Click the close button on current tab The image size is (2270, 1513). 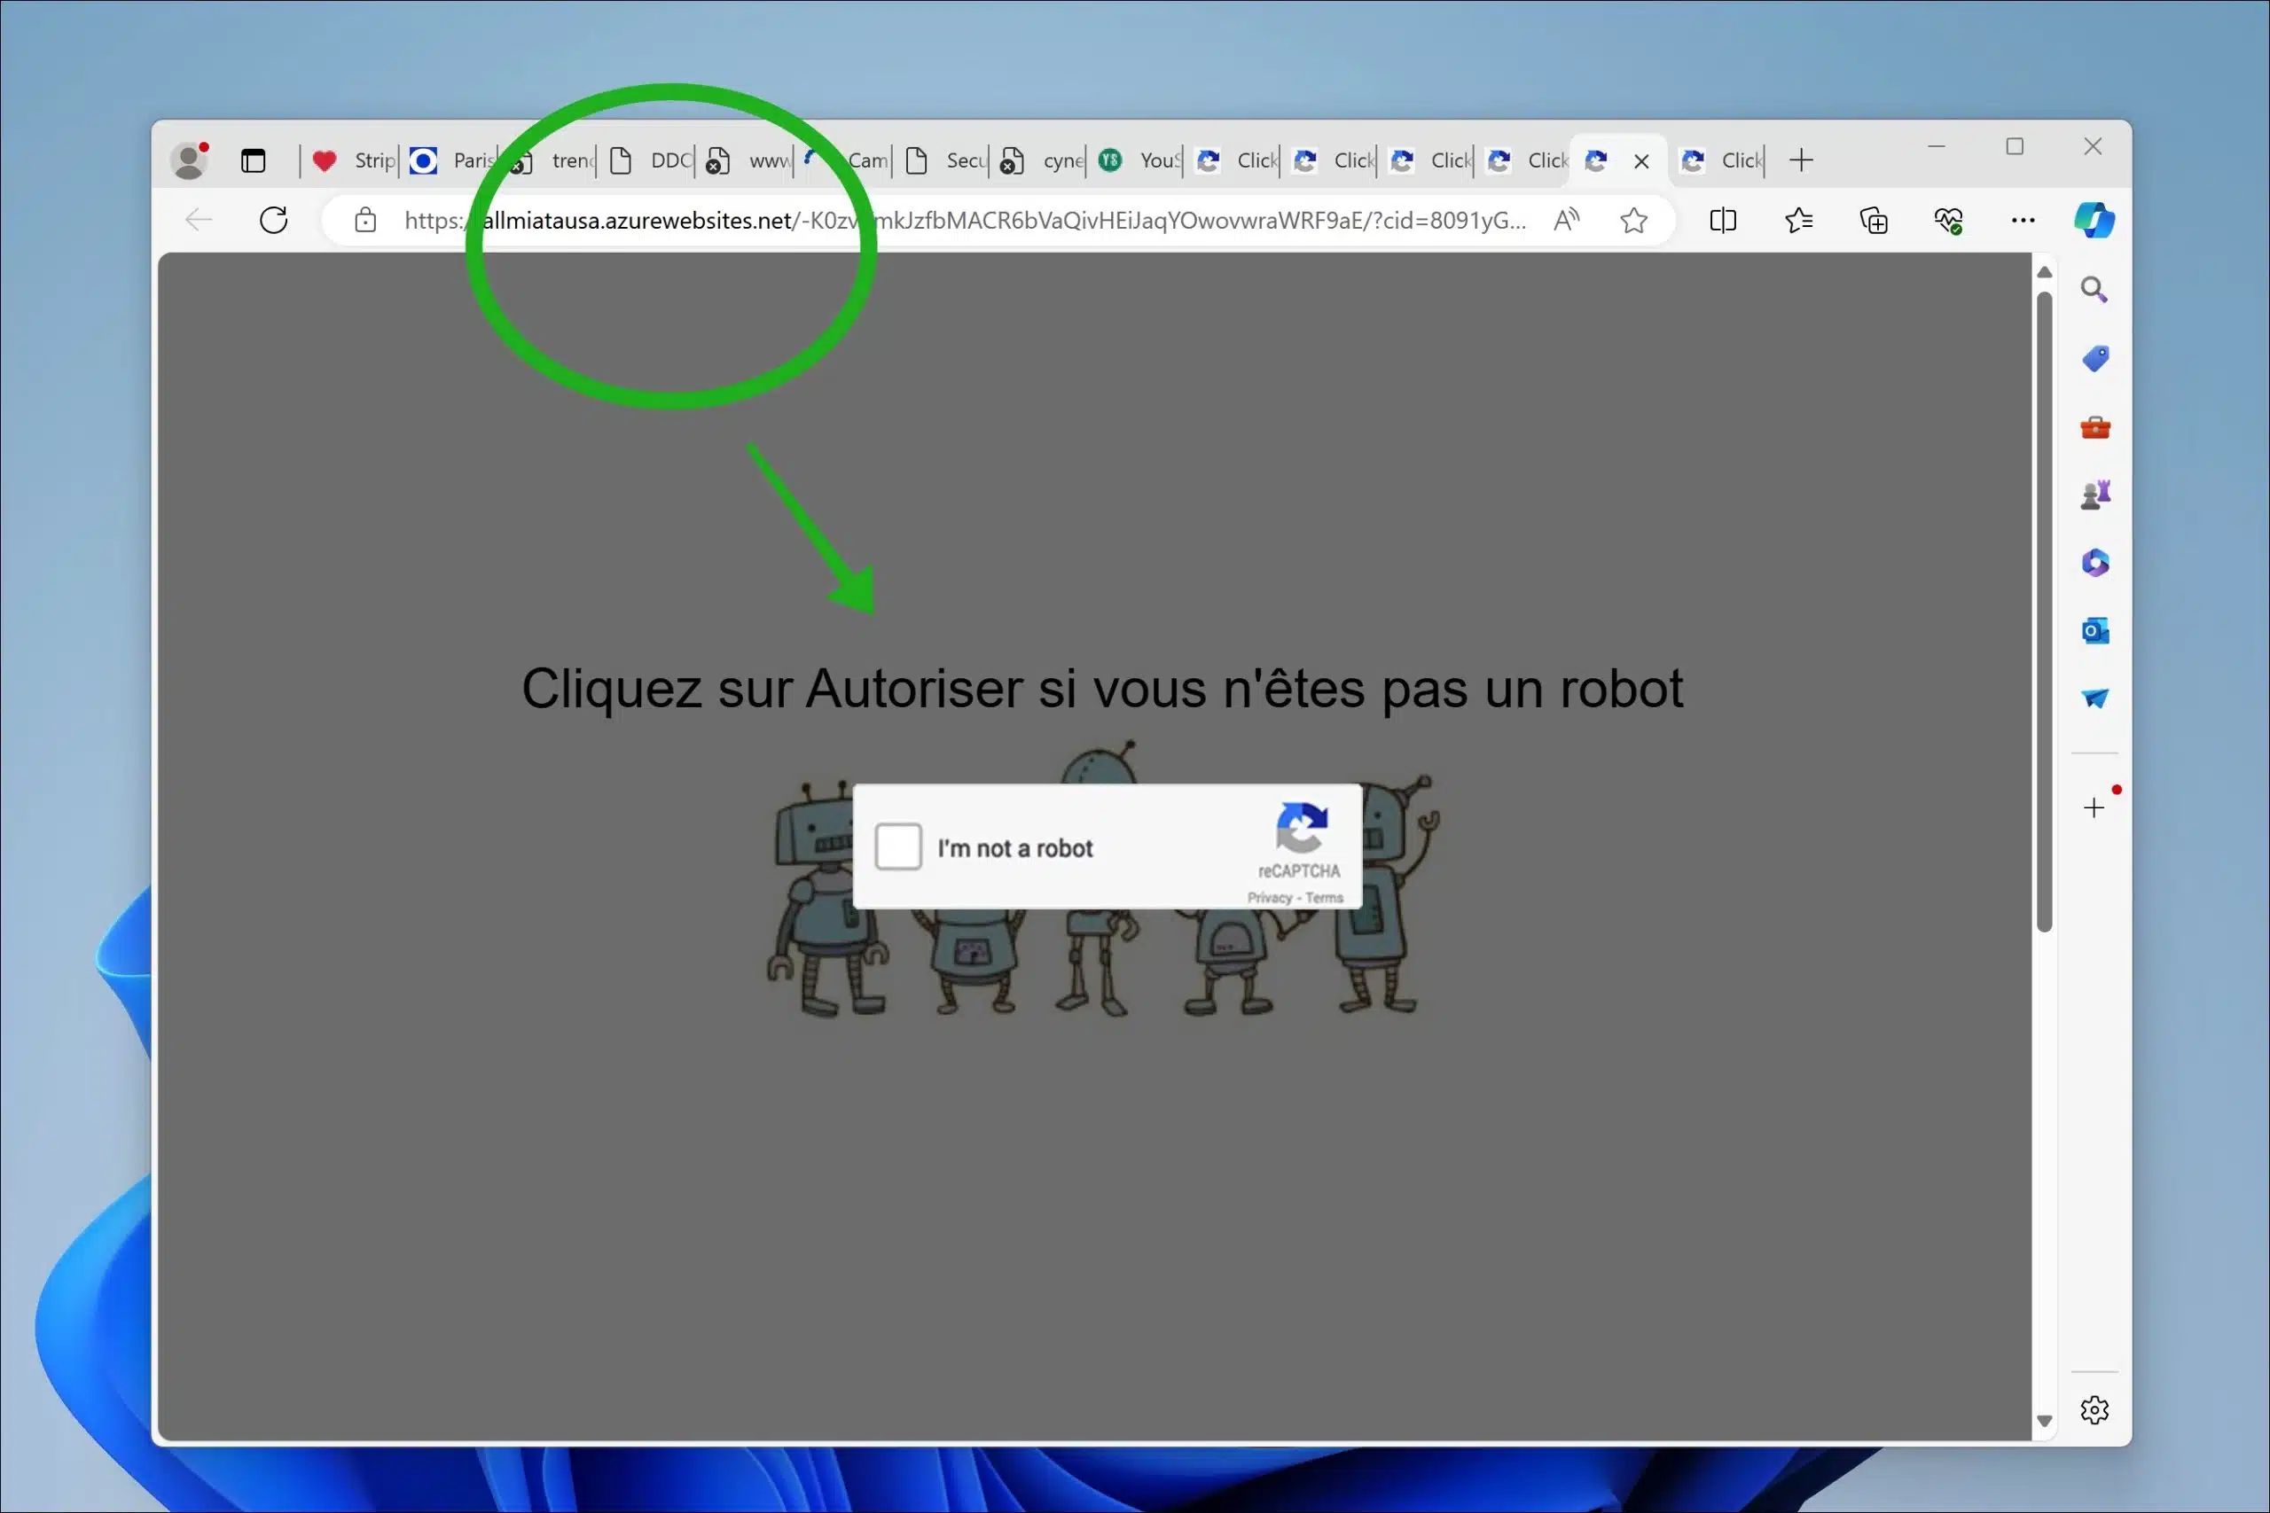click(1641, 160)
